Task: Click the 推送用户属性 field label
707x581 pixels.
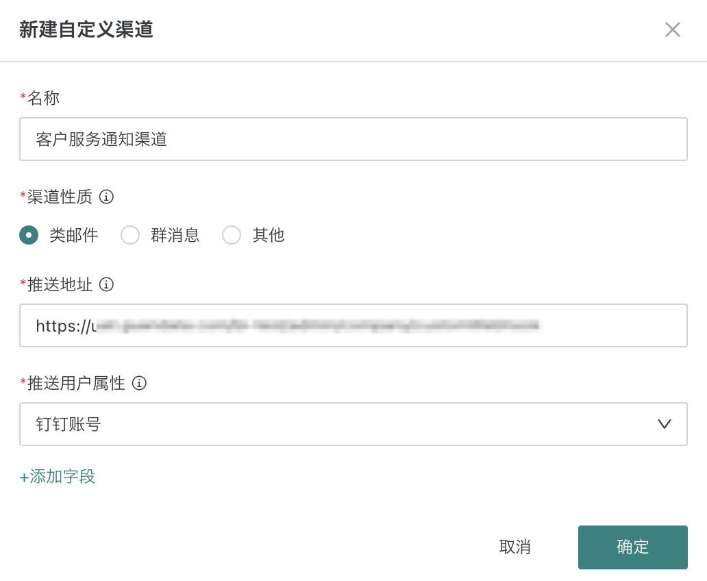Action: [x=76, y=383]
